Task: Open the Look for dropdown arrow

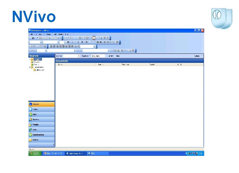Action: click(x=79, y=56)
